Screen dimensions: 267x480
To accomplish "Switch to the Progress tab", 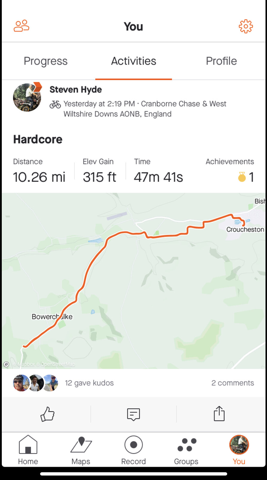I will 45,61.
